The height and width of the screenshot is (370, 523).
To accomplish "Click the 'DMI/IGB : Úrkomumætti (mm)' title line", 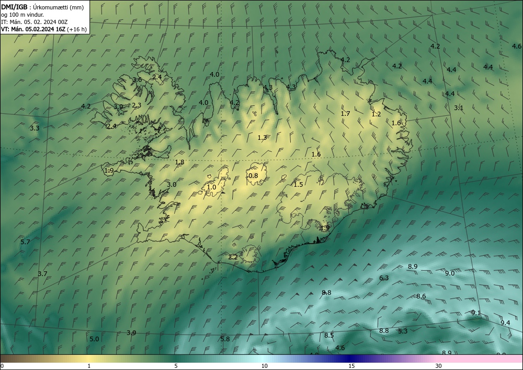I will click(x=42, y=7).
